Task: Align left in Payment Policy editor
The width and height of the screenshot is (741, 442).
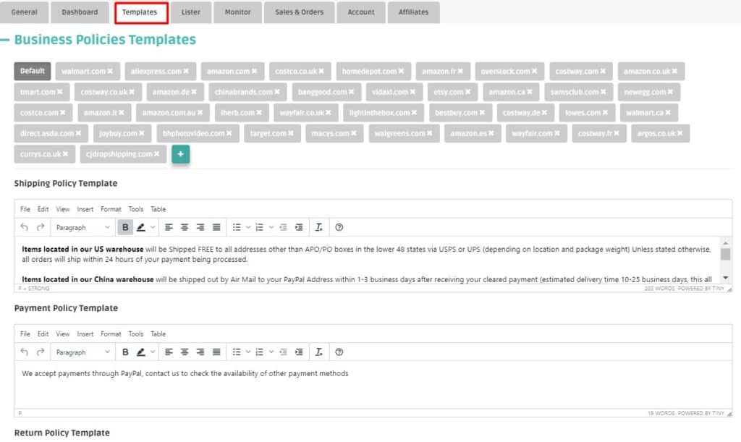Action: coord(169,352)
